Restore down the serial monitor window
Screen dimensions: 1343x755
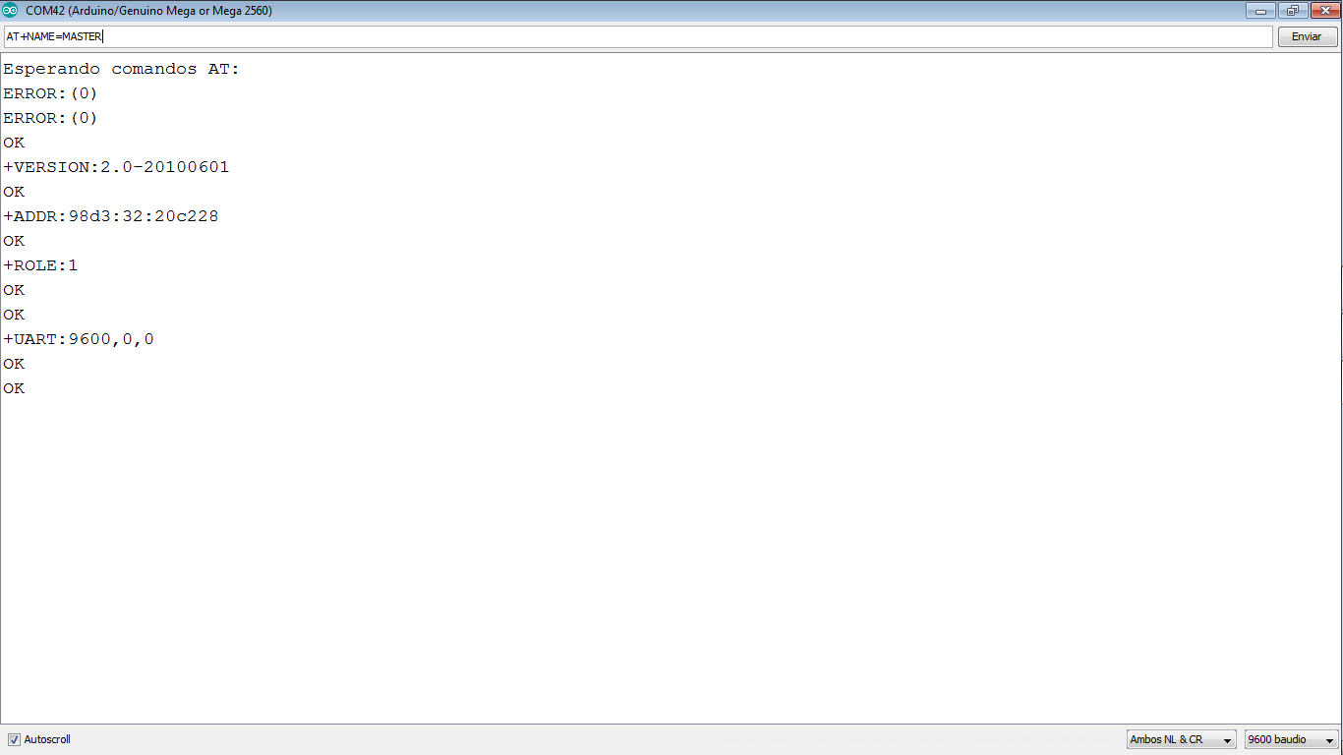pos(1292,11)
